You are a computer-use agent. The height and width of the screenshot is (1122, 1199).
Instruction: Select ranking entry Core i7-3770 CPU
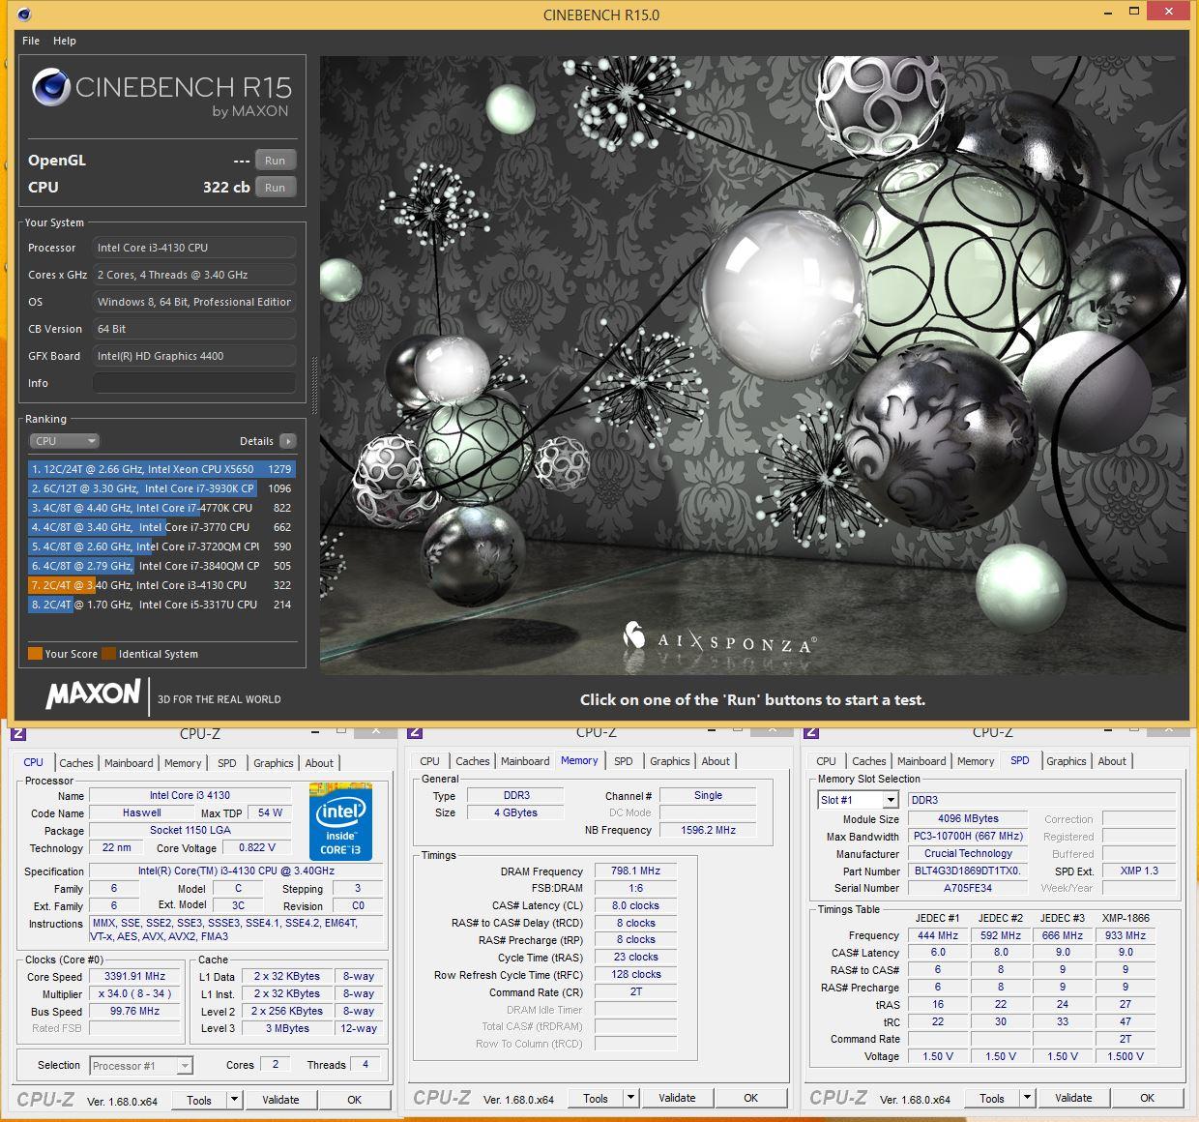[x=161, y=527]
